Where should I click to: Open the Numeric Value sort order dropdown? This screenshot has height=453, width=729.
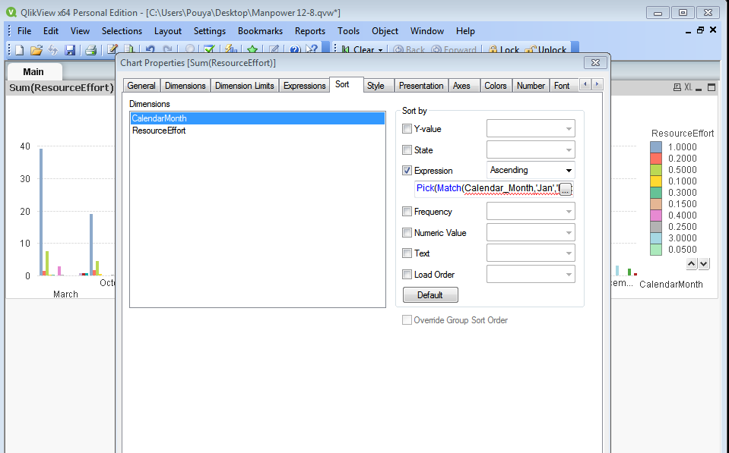coord(531,232)
